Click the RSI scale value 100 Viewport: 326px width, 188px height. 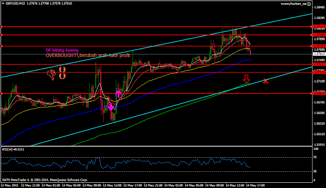coord(316,149)
